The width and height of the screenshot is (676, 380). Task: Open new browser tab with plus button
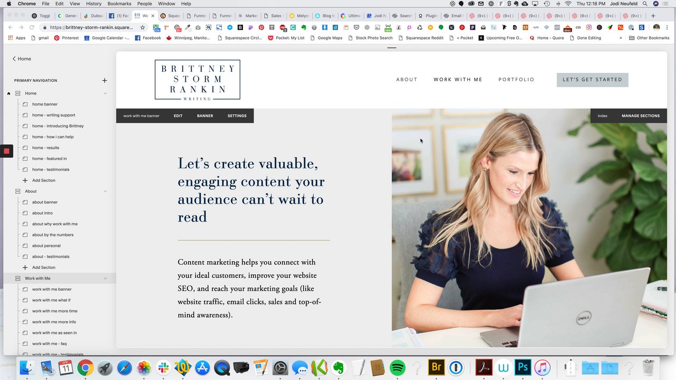point(653,16)
